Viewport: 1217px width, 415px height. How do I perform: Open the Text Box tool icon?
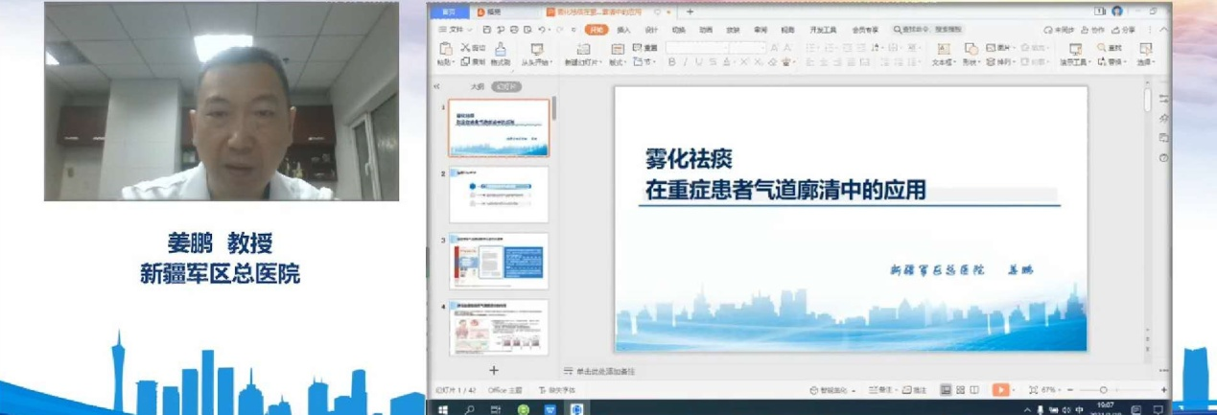tap(942, 49)
